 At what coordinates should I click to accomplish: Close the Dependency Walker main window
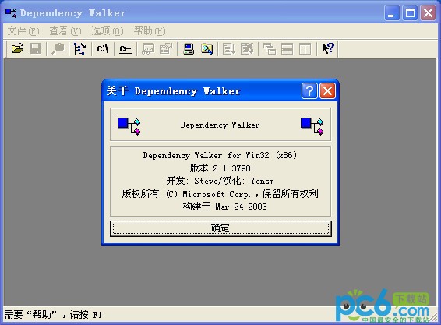coord(428,13)
